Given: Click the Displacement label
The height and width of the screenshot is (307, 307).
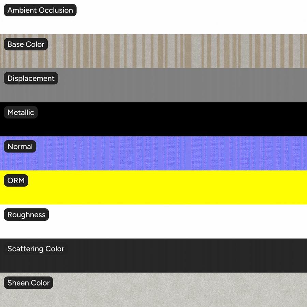Looking at the screenshot, I should pos(31,78).
